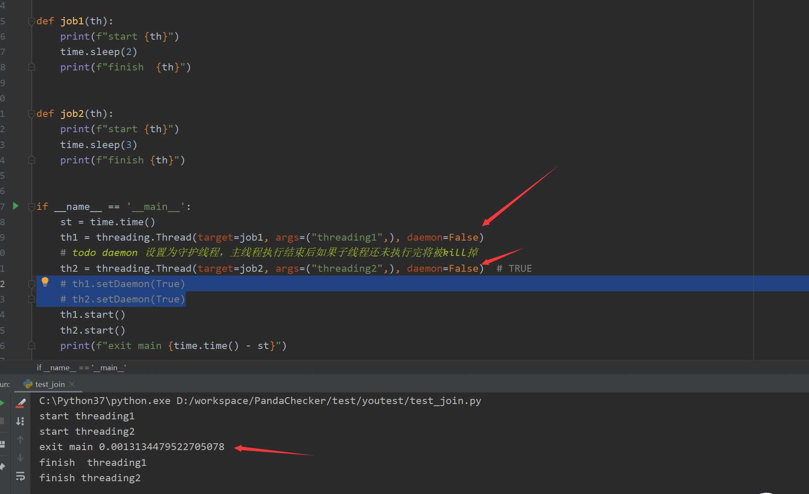Click 'exit main 0.0013...' console output
This screenshot has width=809, height=494.
click(131, 447)
